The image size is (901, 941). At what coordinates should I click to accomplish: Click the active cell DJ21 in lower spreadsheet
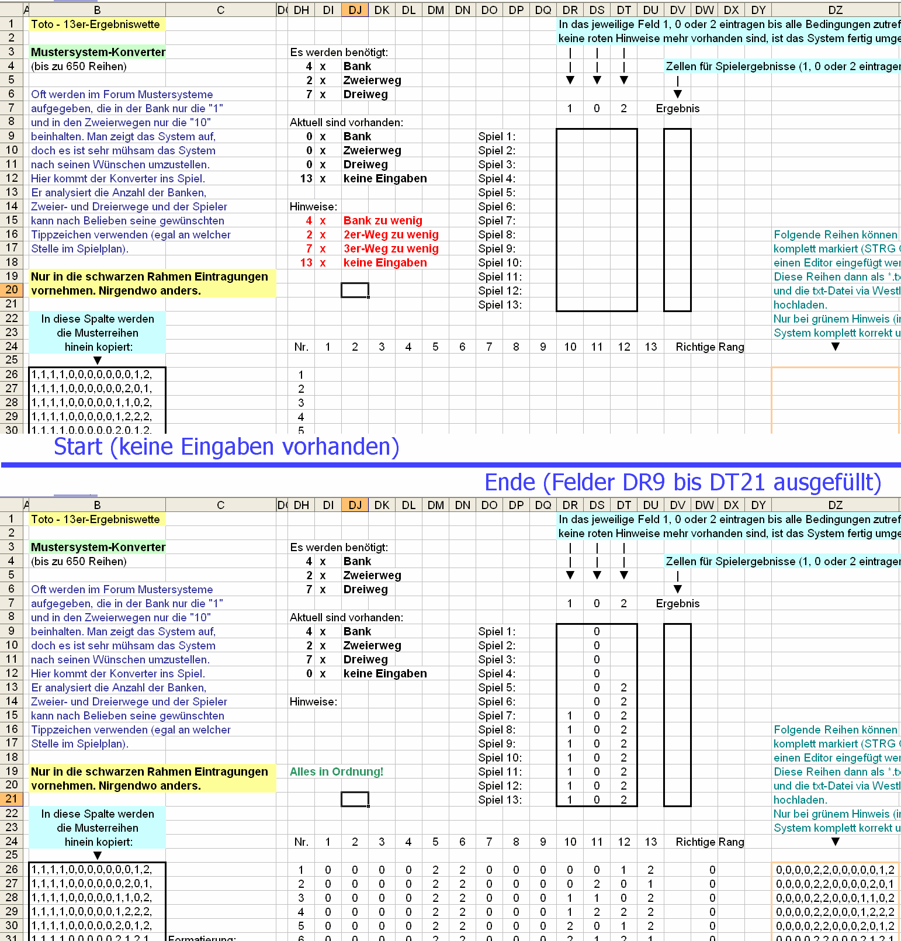tap(355, 800)
